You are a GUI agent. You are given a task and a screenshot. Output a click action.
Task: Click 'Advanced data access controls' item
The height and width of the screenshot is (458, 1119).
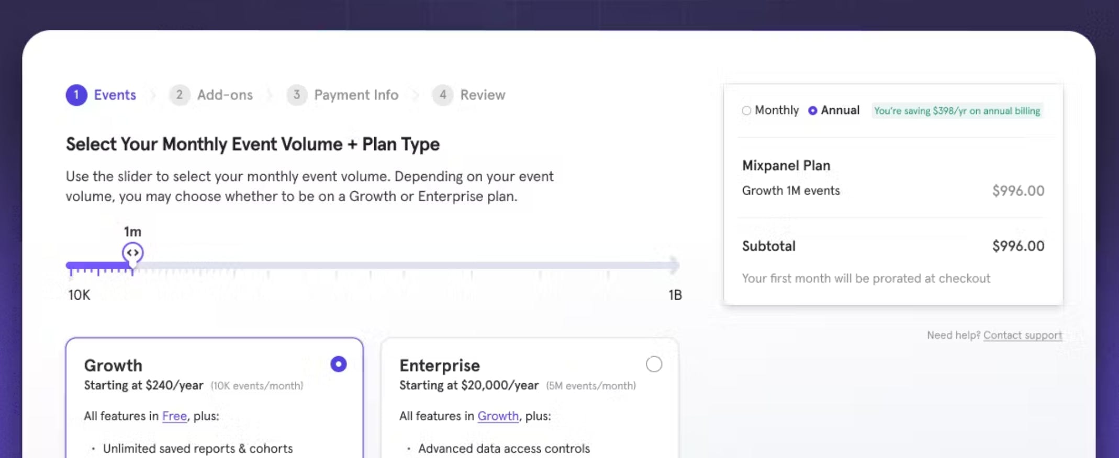coord(504,448)
